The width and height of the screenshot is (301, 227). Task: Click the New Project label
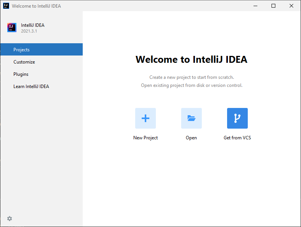click(146, 138)
